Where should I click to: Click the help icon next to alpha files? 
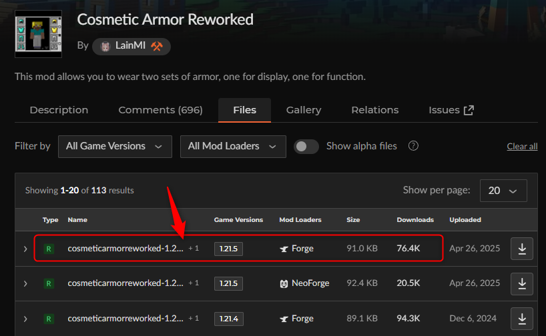click(x=413, y=146)
